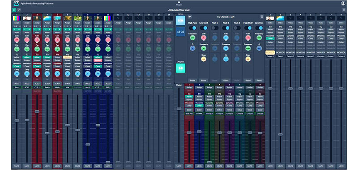The width and height of the screenshot is (358, 170).
Task: Click the icon left of EQ Channel title
Action: point(189,17)
